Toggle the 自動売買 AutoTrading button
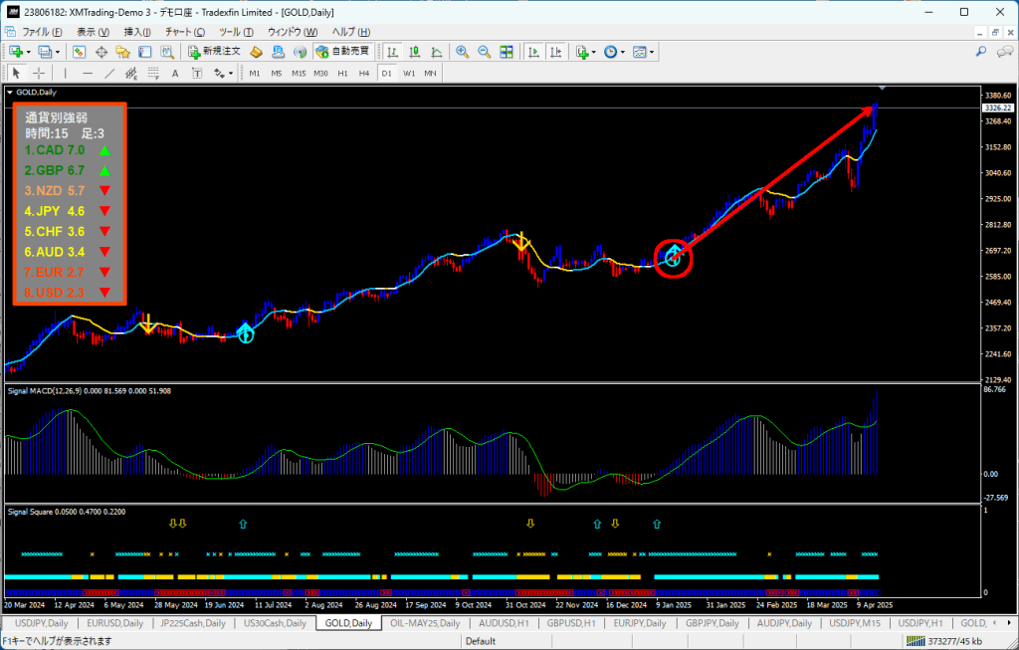The width and height of the screenshot is (1019, 650). [x=342, y=52]
